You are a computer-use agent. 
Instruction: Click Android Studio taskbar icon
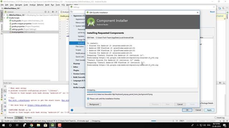pyautogui.click(x=53, y=125)
